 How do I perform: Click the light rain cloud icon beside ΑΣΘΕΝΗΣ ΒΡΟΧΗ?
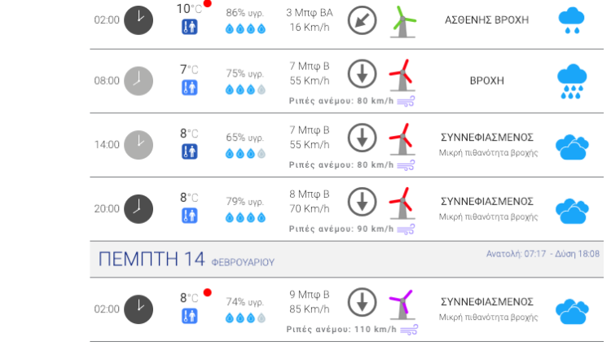(x=571, y=20)
